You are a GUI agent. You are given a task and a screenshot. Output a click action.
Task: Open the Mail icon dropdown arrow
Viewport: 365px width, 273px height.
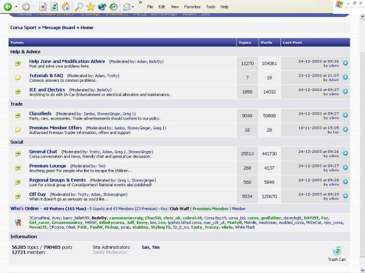pyautogui.click(x=133, y=7)
